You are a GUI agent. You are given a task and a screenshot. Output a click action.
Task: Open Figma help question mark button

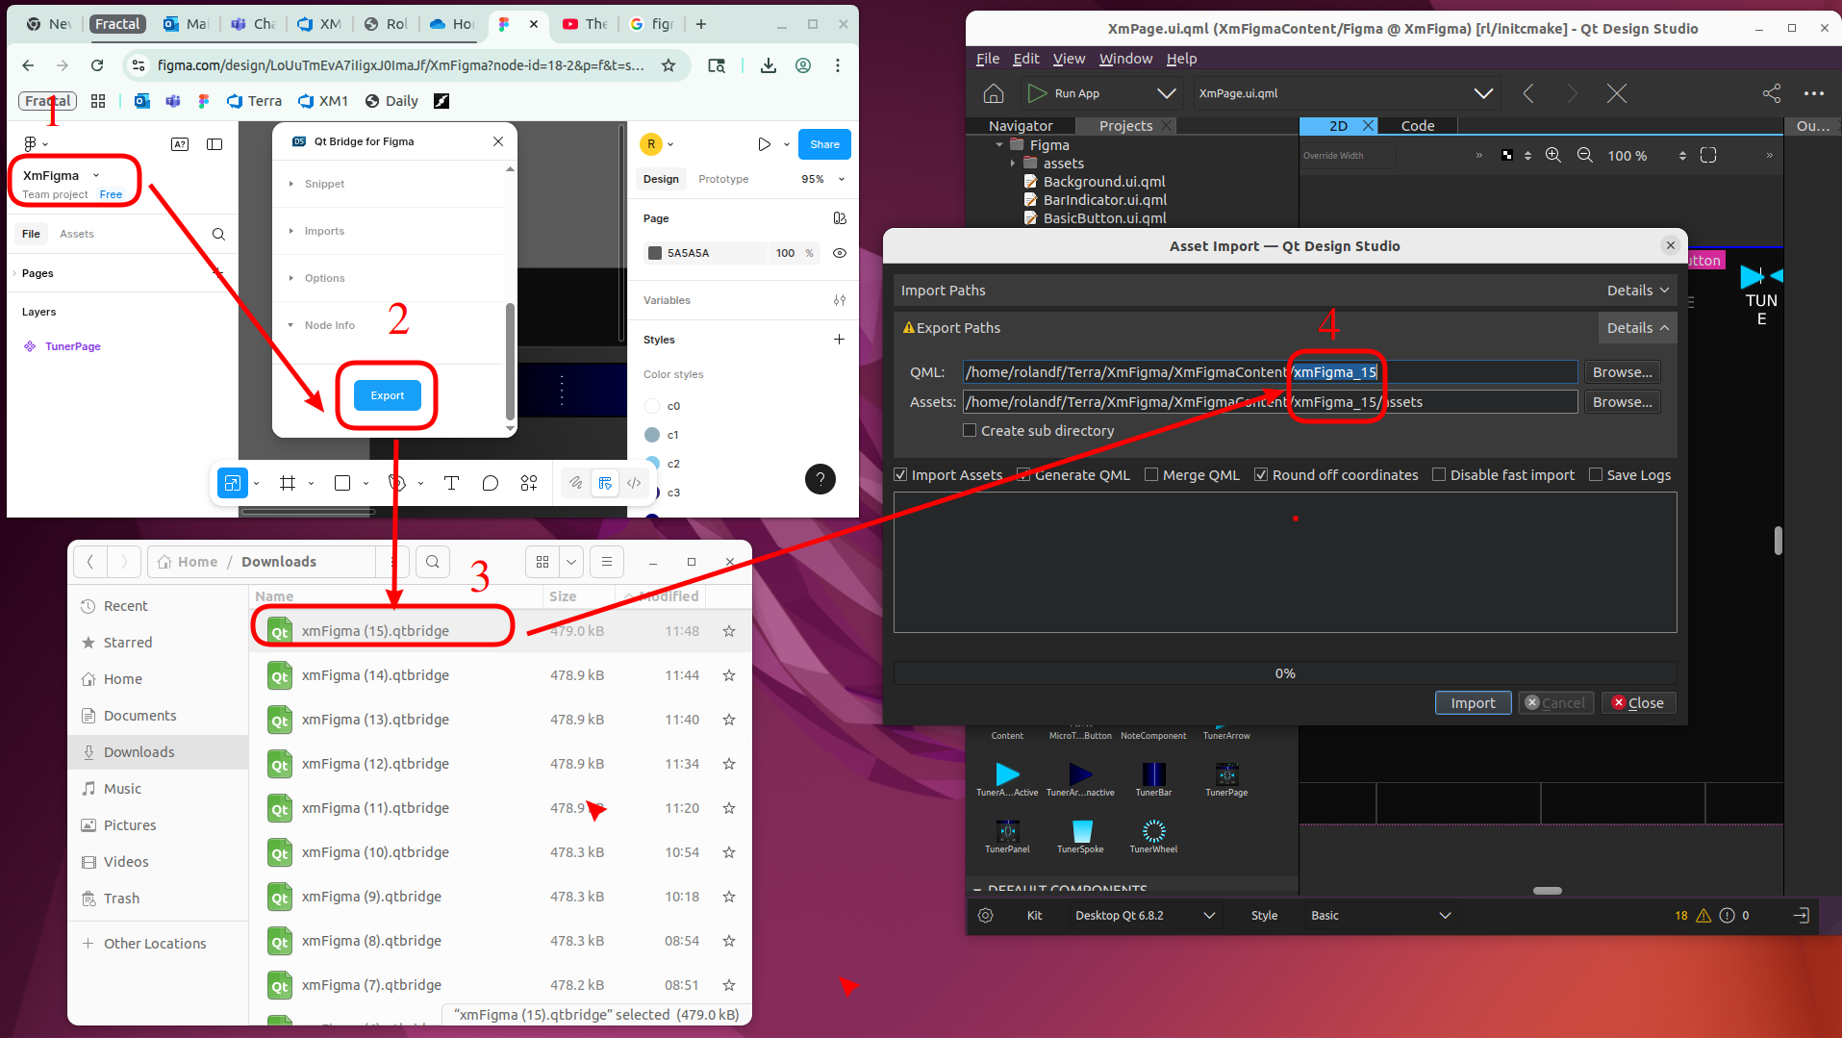820,479
